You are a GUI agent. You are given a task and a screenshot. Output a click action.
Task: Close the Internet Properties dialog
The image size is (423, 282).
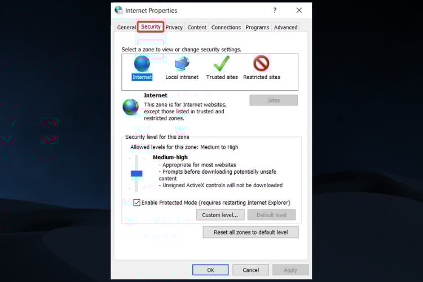pyautogui.click(x=299, y=10)
